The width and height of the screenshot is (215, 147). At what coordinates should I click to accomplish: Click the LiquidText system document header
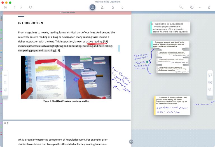coord(67,13)
